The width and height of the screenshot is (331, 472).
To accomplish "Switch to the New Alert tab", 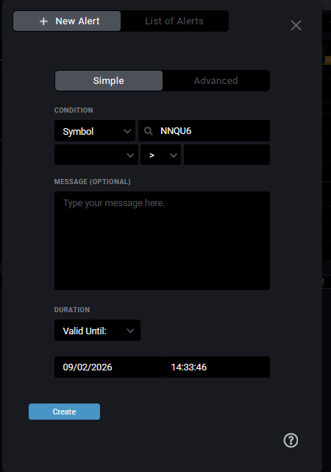I will [67, 21].
